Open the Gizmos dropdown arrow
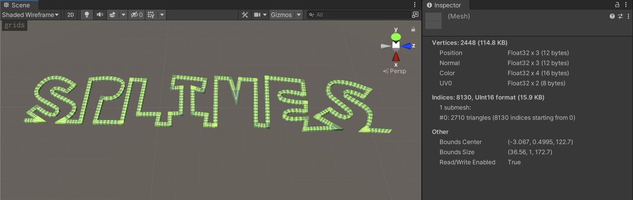This screenshot has width=633, height=200. 299,15
